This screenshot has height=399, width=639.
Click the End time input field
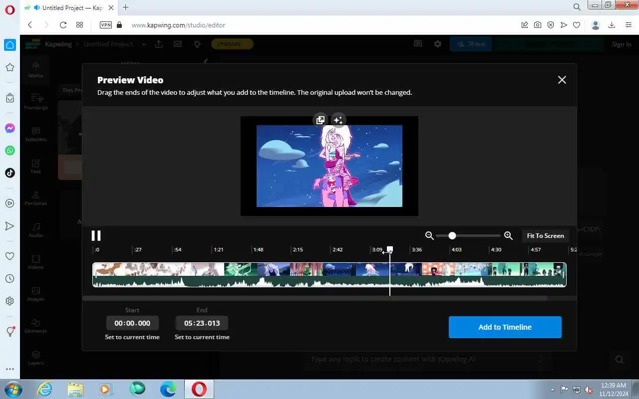pos(202,323)
